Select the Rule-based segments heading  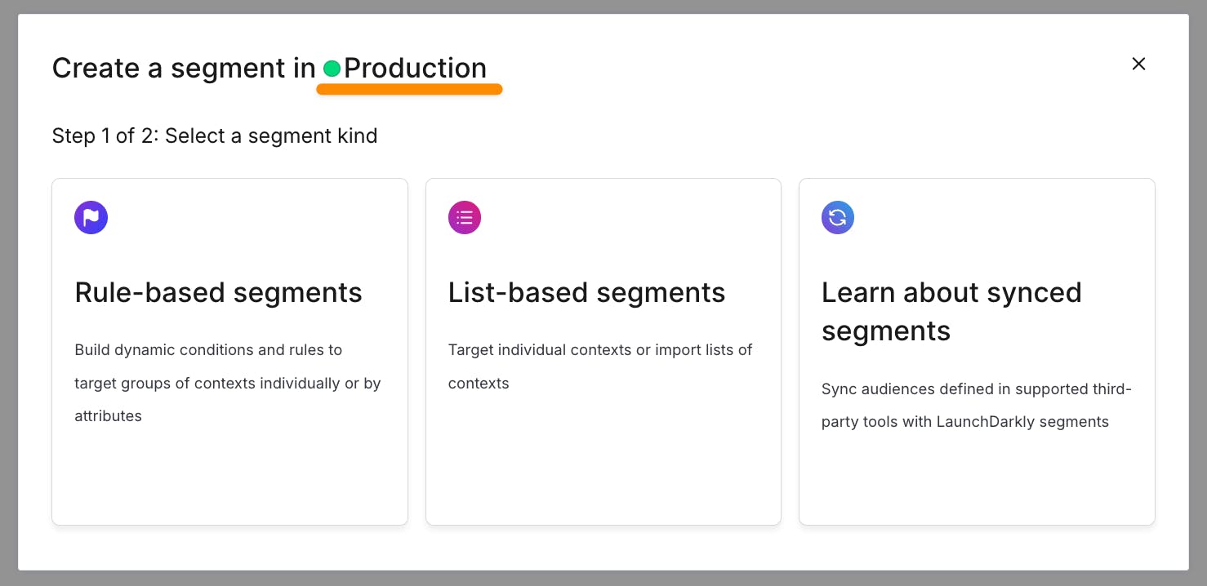(218, 292)
